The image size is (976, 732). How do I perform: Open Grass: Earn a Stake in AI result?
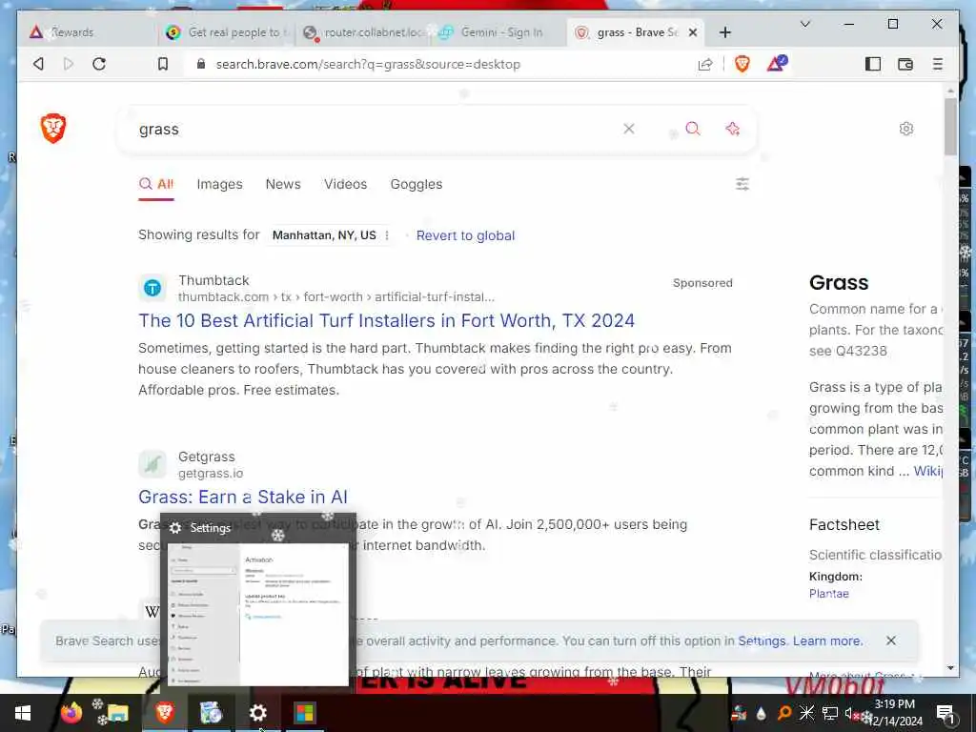click(243, 497)
